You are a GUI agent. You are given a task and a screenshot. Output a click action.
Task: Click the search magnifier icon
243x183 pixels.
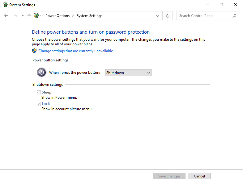point(234,16)
